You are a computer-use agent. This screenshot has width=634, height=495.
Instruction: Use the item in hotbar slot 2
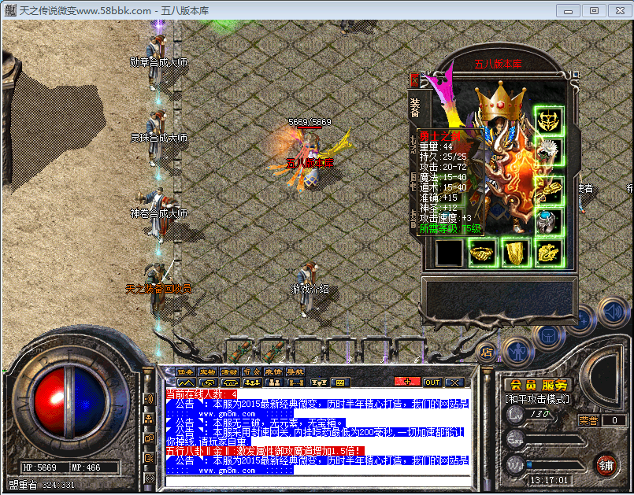(275, 350)
